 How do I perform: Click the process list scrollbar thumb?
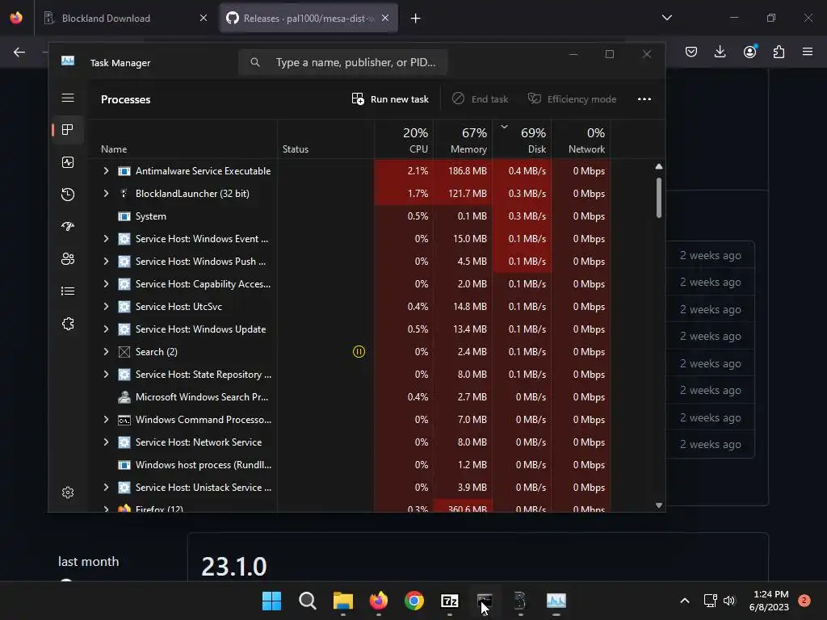coord(659,198)
